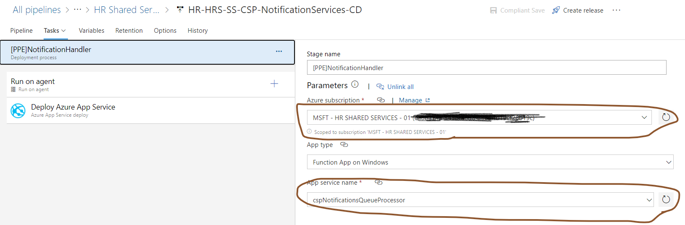Switch to the History tab
Viewport: 685px width, 225px height.
(x=198, y=31)
